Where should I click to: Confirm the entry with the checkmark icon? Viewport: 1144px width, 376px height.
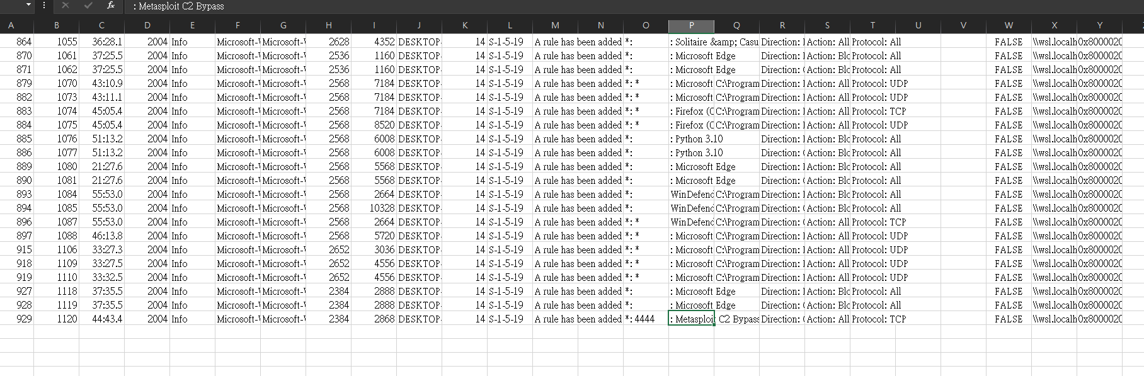point(88,5)
